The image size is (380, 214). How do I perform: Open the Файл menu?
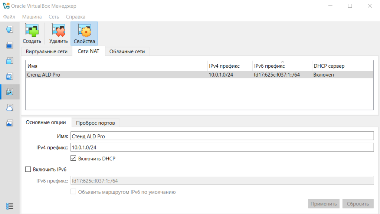click(x=9, y=17)
